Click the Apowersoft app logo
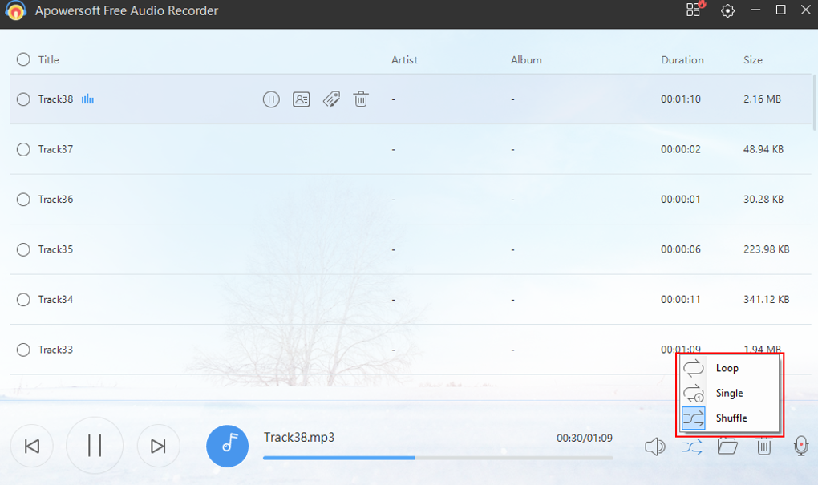The image size is (818, 485). coord(16,10)
